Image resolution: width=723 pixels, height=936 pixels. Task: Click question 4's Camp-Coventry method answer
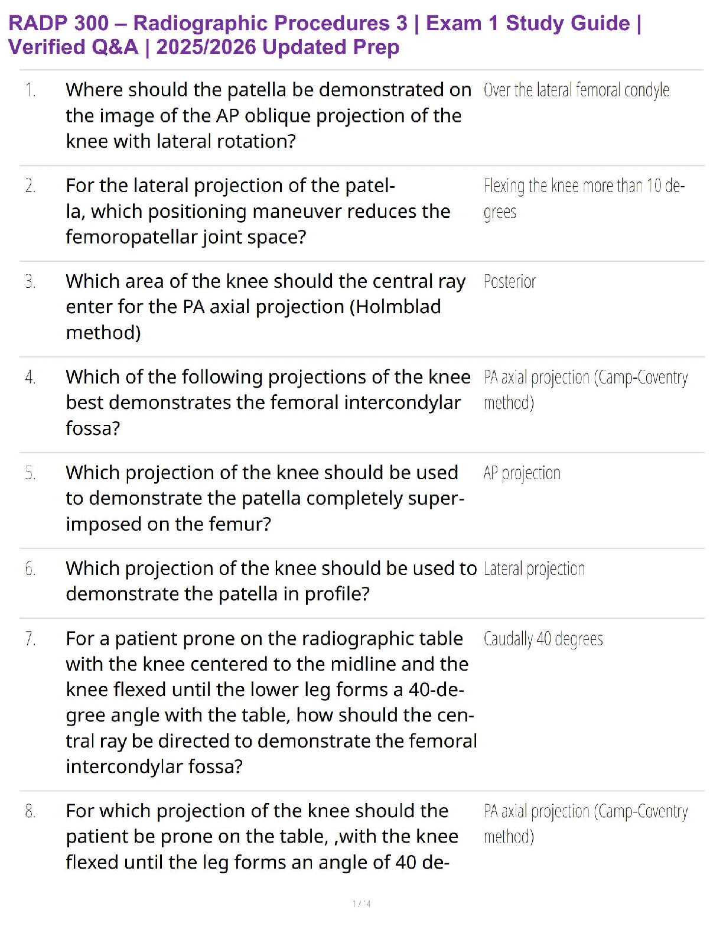coord(585,390)
